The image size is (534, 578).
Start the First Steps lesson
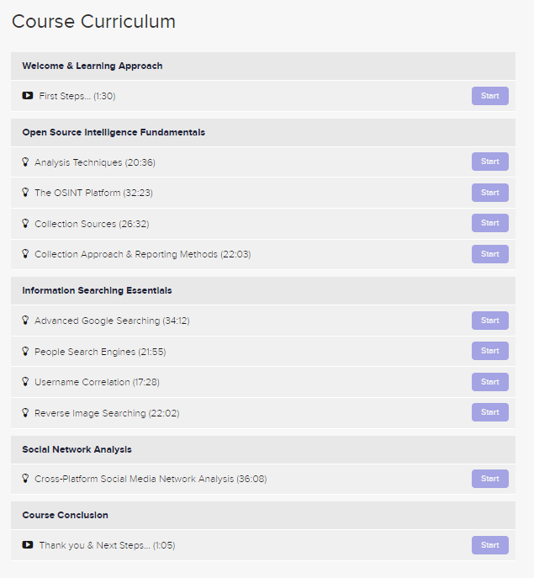(489, 96)
